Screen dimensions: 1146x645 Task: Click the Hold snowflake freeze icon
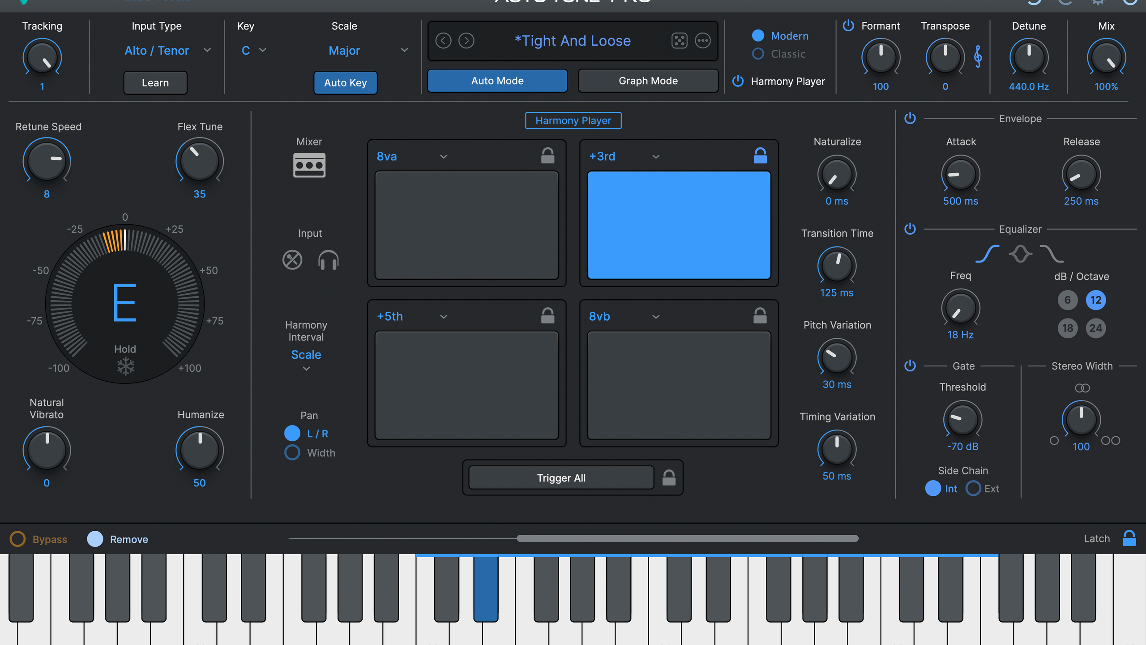[125, 366]
